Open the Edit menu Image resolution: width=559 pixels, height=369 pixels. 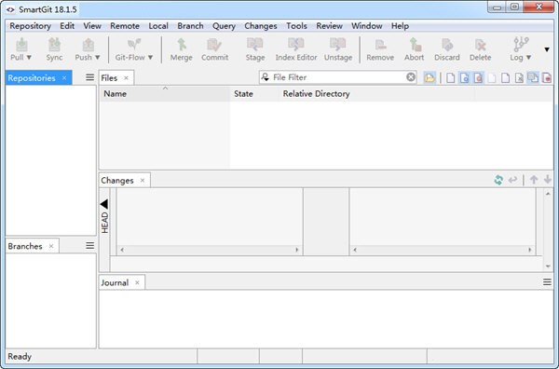[67, 26]
